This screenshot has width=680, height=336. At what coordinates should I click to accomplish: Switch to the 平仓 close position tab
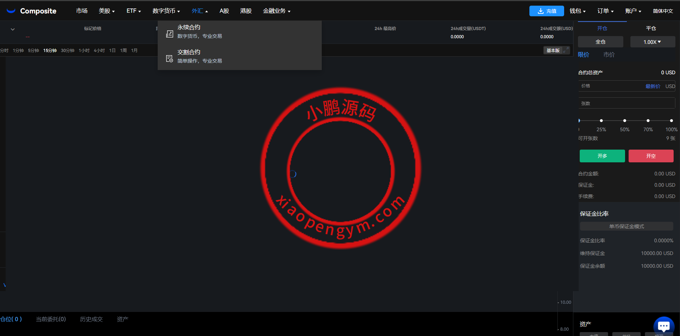[651, 28]
